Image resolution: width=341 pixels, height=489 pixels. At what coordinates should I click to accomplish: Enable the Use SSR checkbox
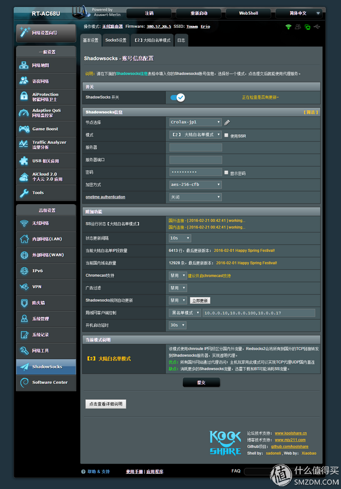point(226,135)
